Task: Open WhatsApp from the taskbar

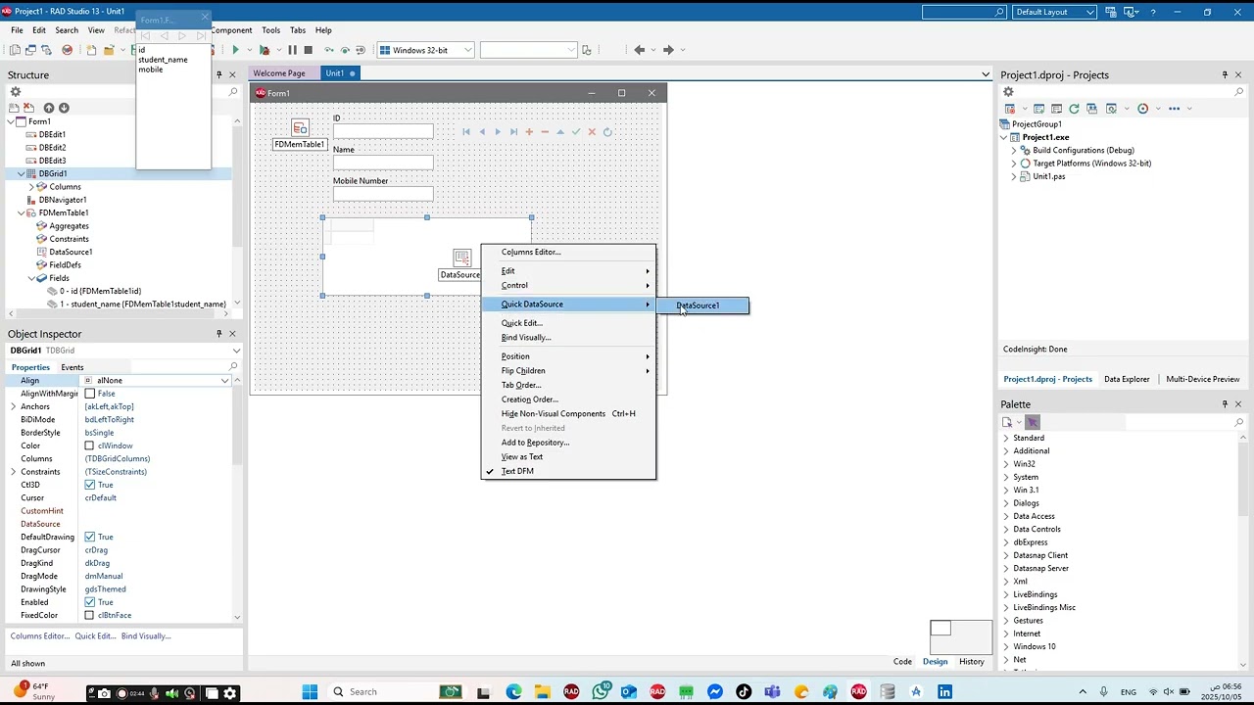Action: 601,692
